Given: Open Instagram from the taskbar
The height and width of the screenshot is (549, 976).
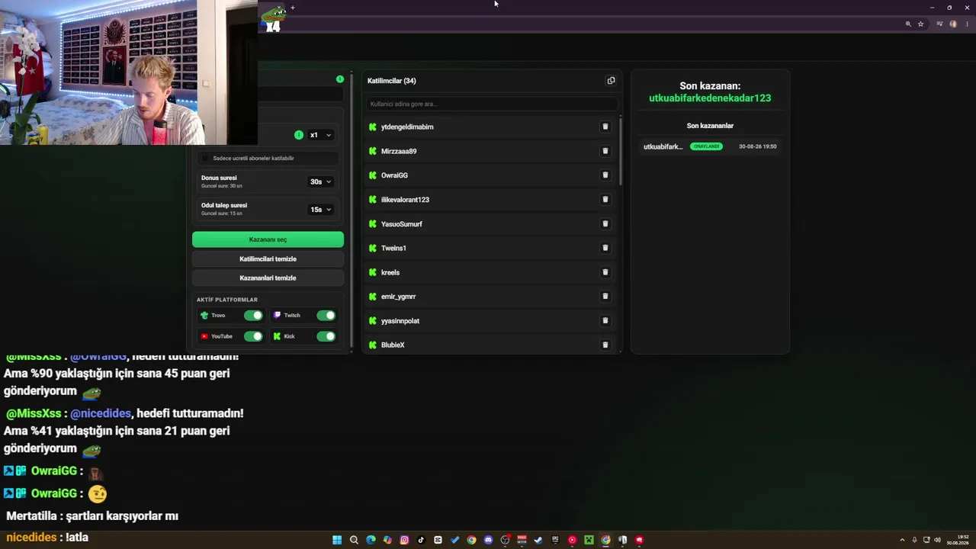Looking at the screenshot, I should [404, 540].
